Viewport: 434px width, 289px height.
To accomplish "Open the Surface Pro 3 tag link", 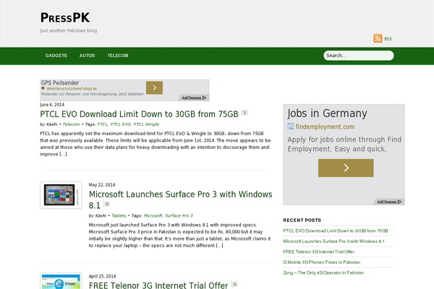I will [x=179, y=215].
